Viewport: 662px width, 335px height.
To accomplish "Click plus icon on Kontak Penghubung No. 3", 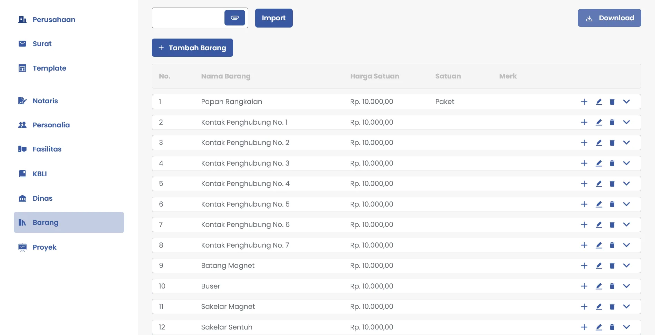I will pos(584,163).
